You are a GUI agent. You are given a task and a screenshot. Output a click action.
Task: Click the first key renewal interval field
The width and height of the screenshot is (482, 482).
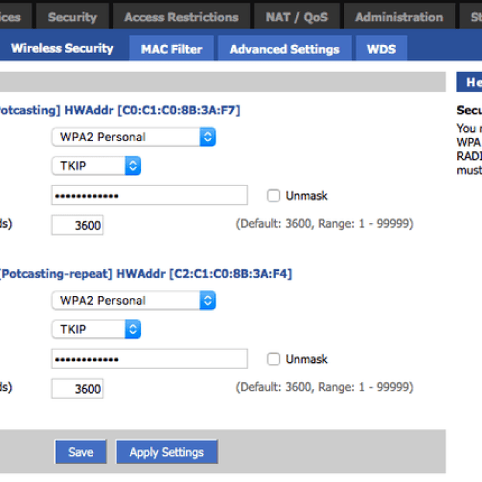point(78,225)
